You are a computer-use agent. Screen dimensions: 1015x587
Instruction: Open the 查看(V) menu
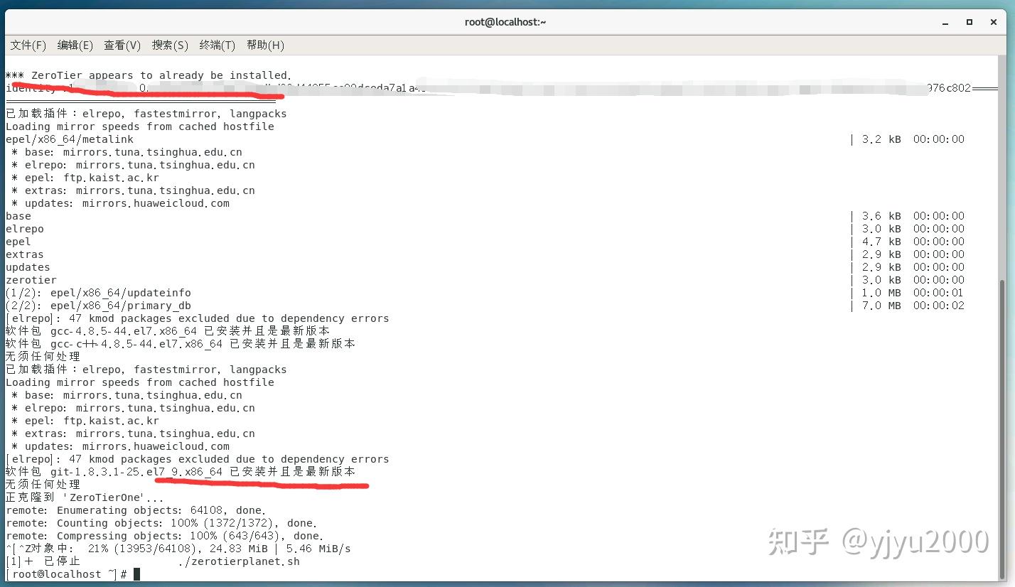coord(122,45)
